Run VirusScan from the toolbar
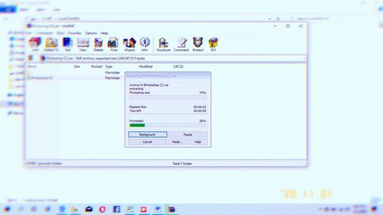This screenshot has height=215, width=383. pyautogui.click(x=163, y=44)
